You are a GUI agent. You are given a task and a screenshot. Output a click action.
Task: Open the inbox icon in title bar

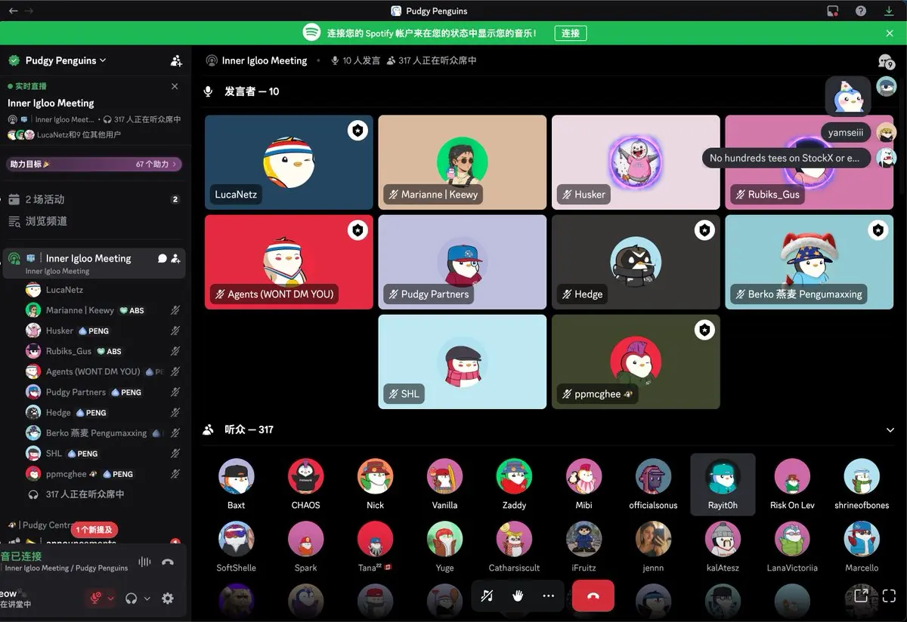(832, 11)
